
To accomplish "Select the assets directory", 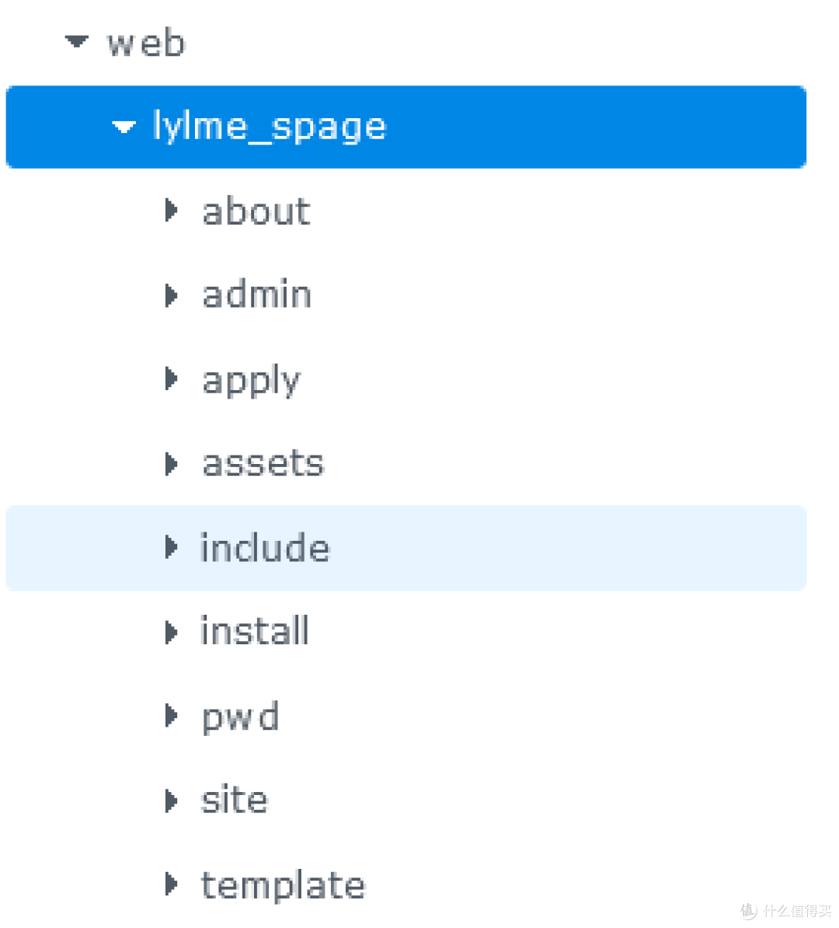I will [263, 463].
